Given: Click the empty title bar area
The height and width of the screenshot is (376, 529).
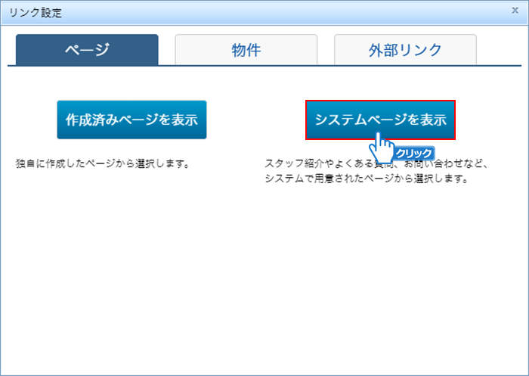Looking at the screenshot, I should tap(287, 12).
